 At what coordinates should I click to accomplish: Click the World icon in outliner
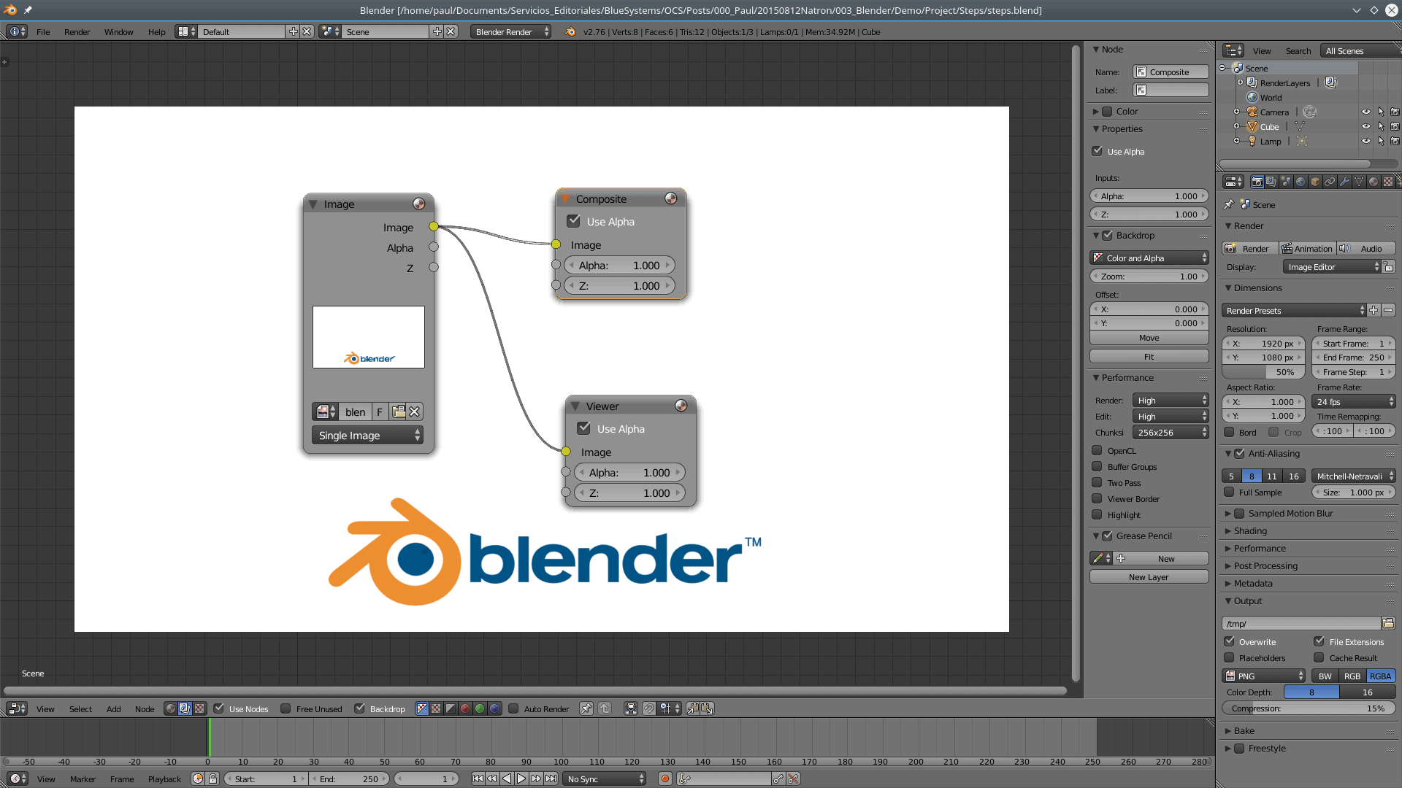point(1252,97)
